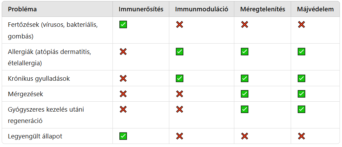
Task: Click red X for Mérgezések under Immunmoduláció
Action: click(179, 94)
